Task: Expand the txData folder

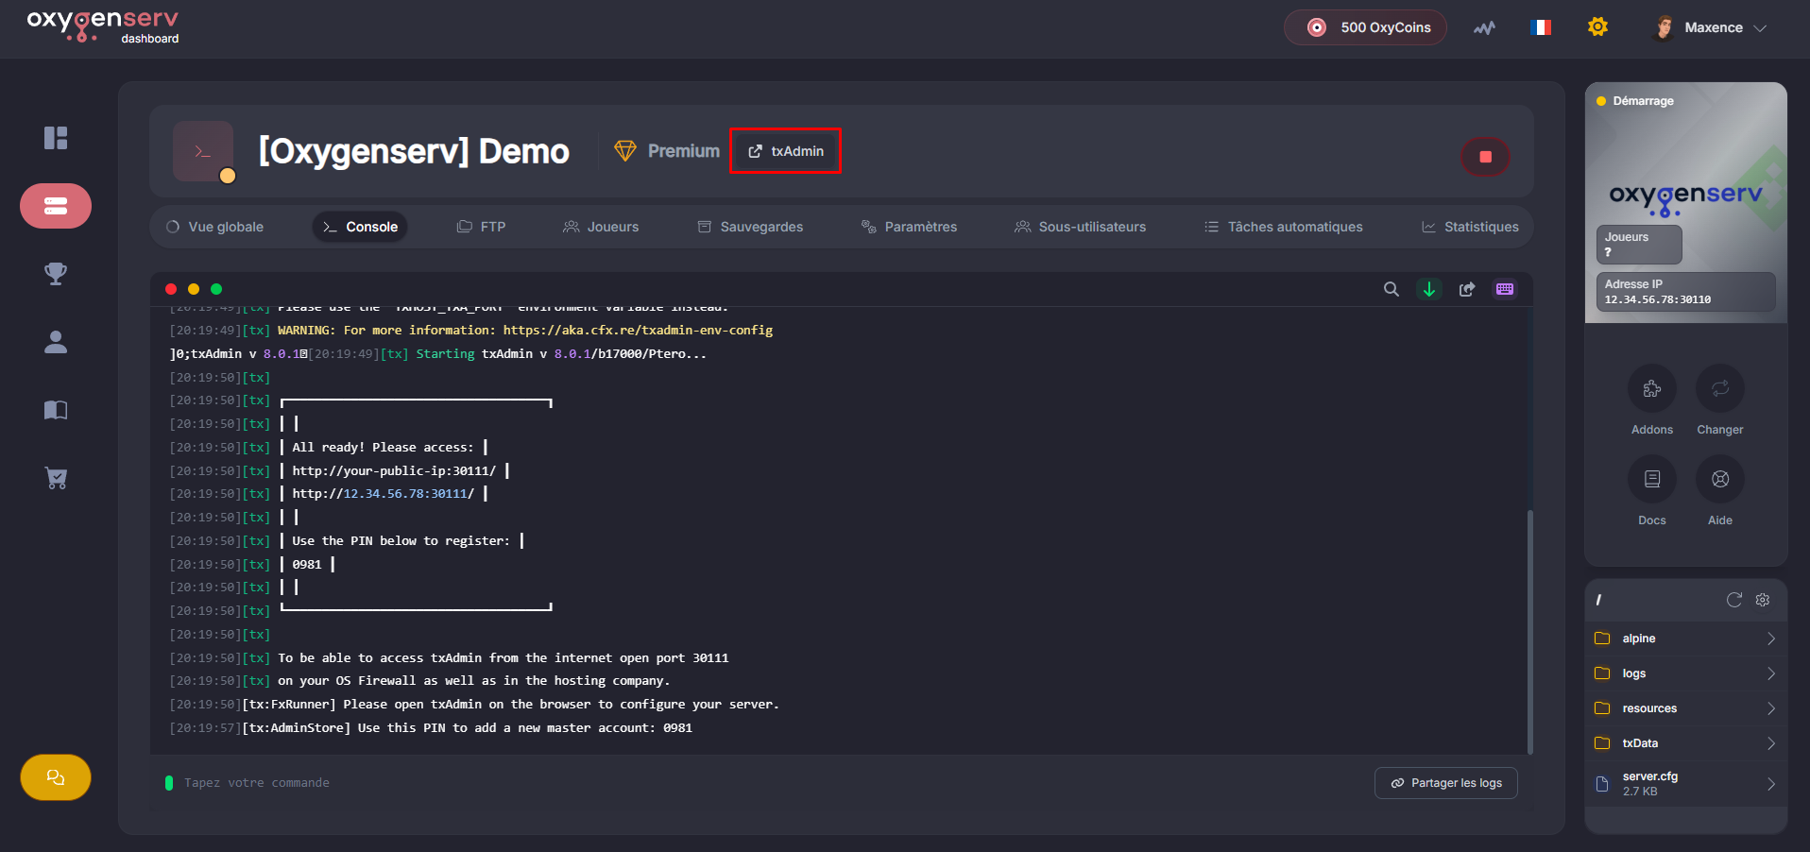Action: [1684, 743]
